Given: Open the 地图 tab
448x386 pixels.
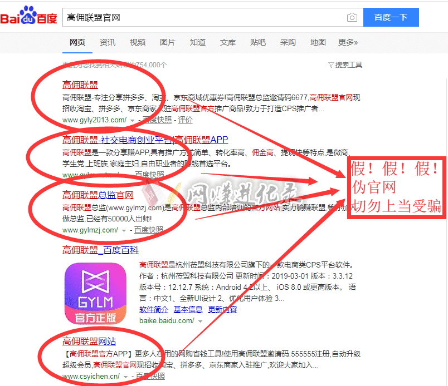Looking at the screenshot, I should pyautogui.click(x=318, y=42).
